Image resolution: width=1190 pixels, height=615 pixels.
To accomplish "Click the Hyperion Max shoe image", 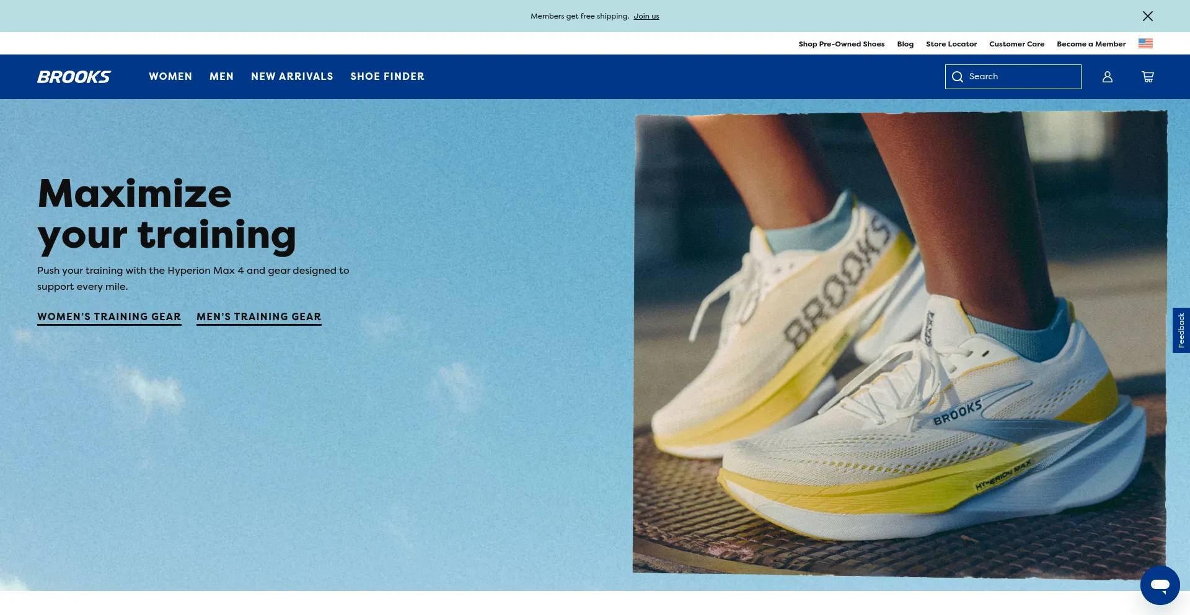I will [900, 344].
